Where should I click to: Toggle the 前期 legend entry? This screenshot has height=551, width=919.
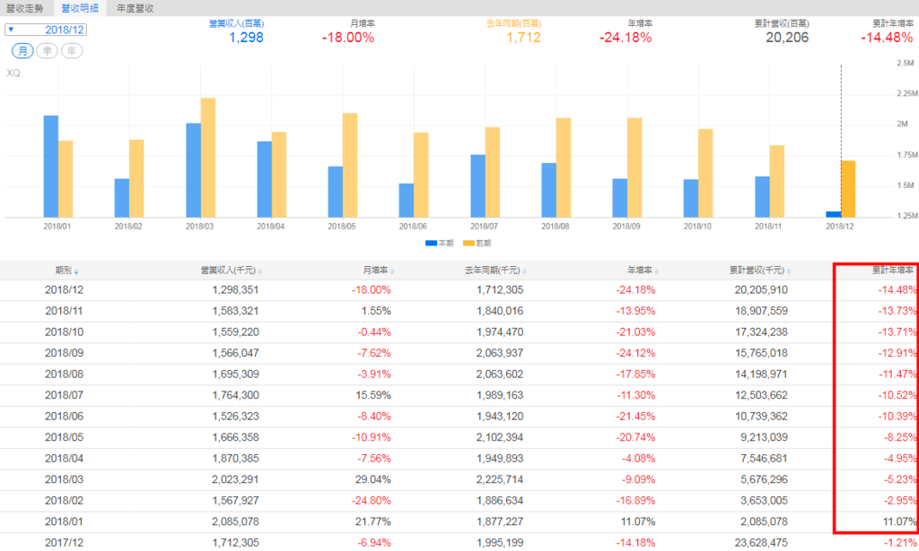(x=477, y=243)
